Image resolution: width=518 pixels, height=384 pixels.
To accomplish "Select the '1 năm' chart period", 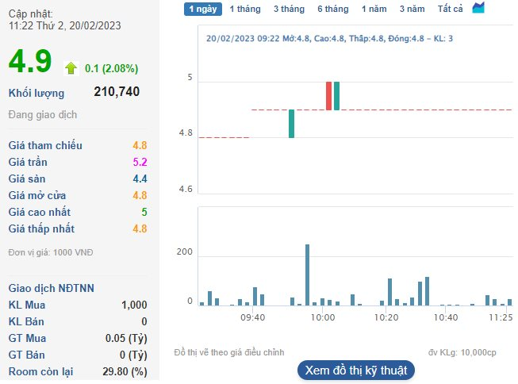I will 374,9.
